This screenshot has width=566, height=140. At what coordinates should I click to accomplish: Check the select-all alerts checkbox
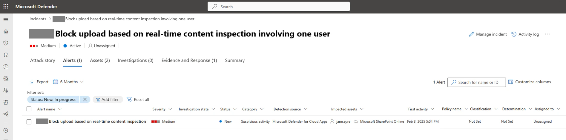coord(29,109)
